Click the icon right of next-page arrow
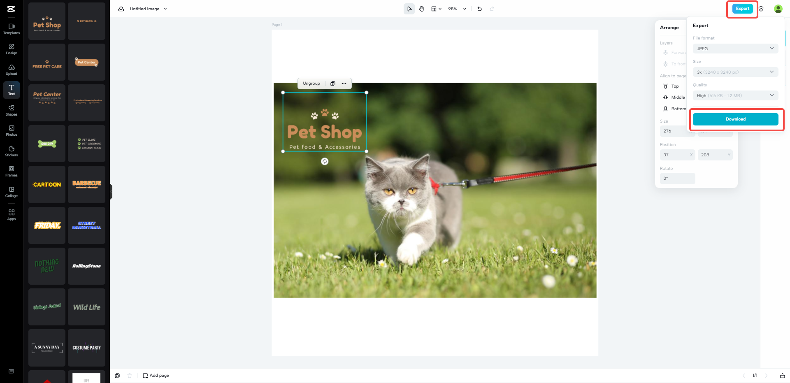The height and width of the screenshot is (383, 790). [x=783, y=376]
